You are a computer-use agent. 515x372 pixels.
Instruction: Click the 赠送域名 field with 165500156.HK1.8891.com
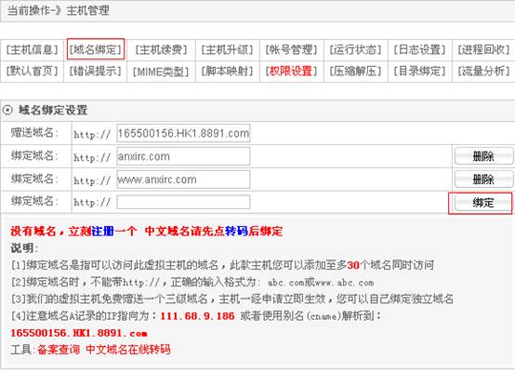click(x=183, y=133)
